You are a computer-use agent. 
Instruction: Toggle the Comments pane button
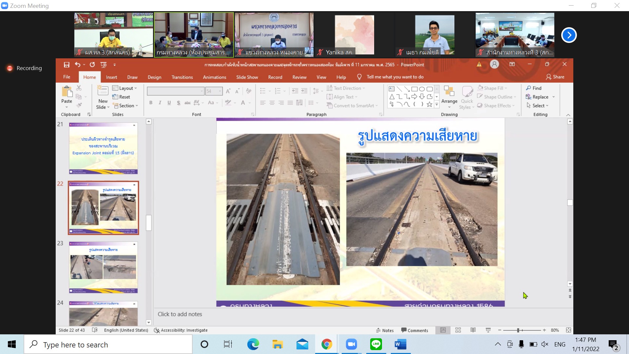(x=415, y=330)
